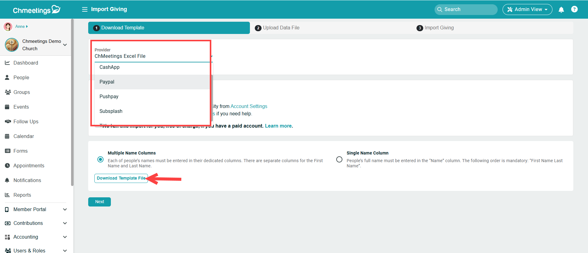Click into the Search field

click(469, 9)
